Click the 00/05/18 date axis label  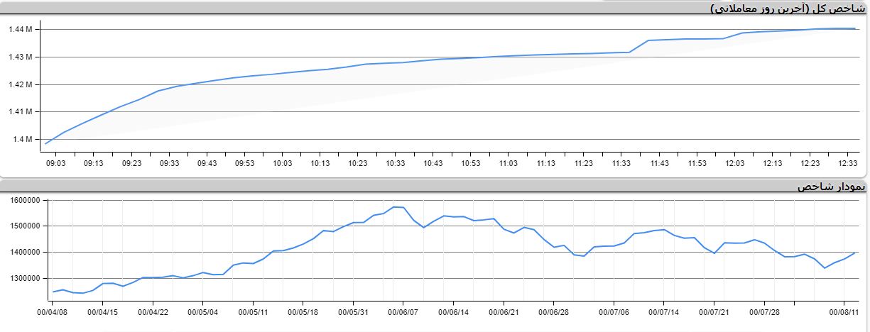click(303, 311)
